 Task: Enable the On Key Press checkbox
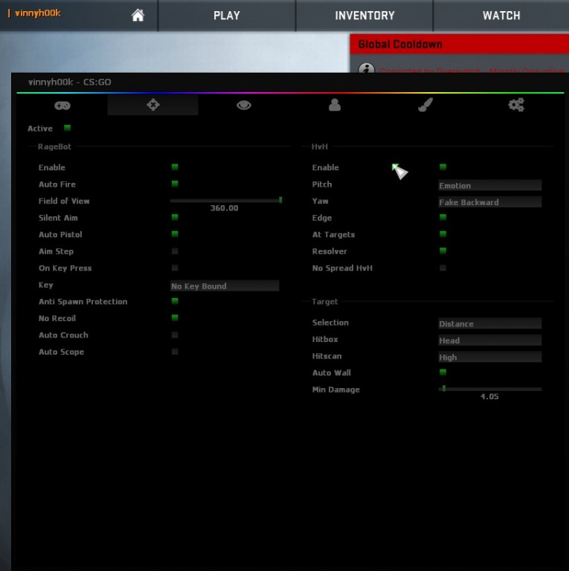(x=175, y=268)
